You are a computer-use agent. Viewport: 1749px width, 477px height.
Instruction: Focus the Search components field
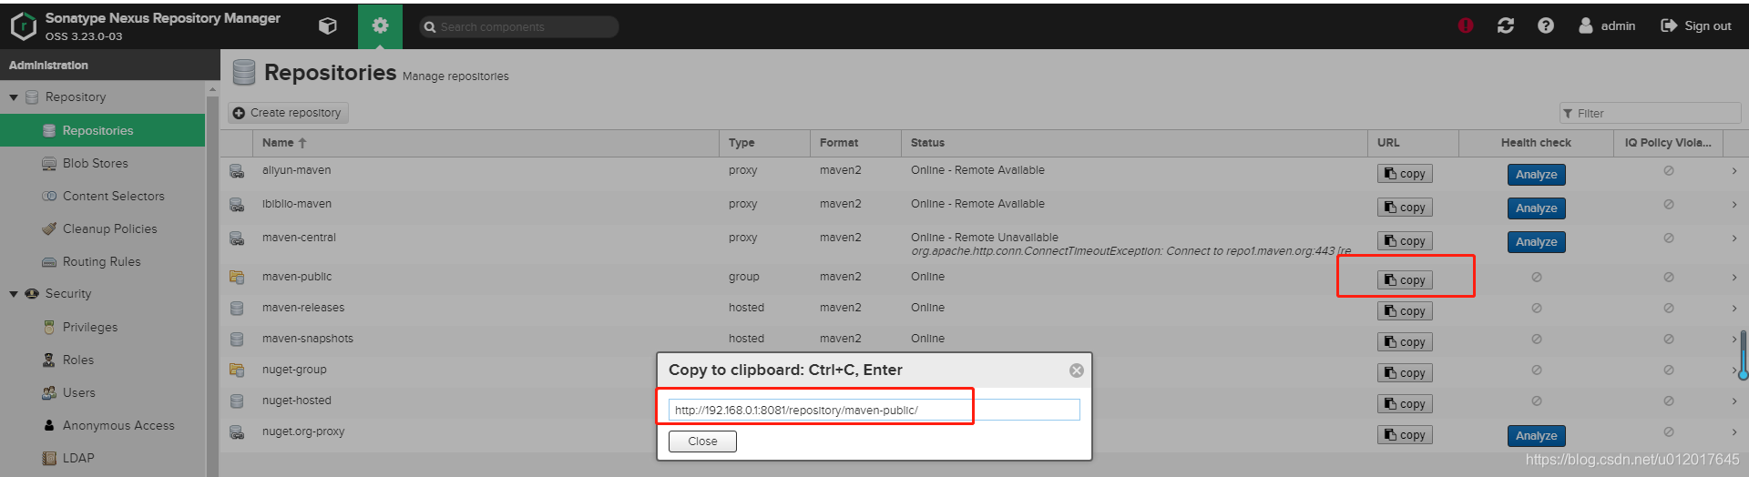click(519, 27)
